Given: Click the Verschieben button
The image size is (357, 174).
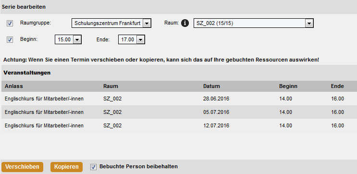Looking at the screenshot, I should [x=22, y=167].
